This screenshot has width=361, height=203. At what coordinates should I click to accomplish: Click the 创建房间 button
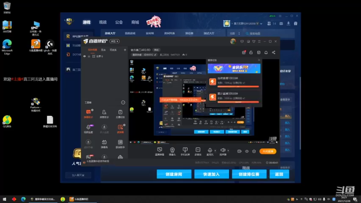[174, 174]
